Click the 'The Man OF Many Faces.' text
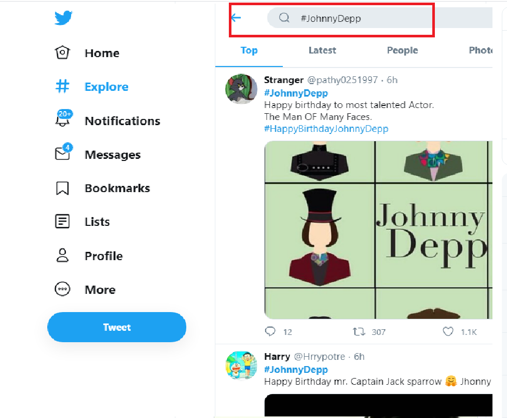507x418 pixels. (x=318, y=117)
